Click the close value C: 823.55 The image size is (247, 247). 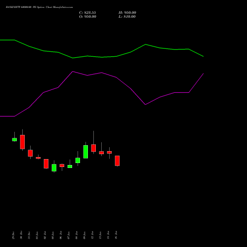coord(87,13)
